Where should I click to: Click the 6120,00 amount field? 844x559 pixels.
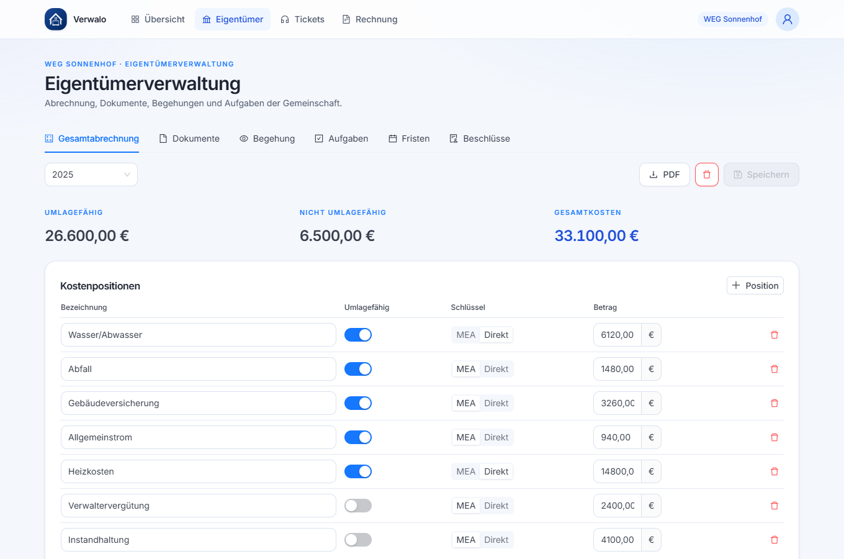pos(617,335)
